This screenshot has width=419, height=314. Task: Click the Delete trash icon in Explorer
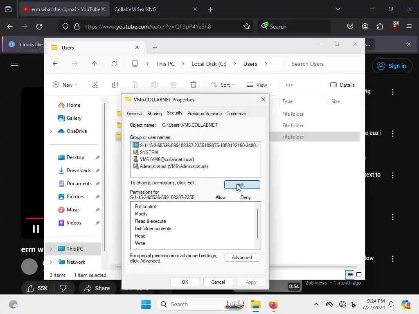193,85
